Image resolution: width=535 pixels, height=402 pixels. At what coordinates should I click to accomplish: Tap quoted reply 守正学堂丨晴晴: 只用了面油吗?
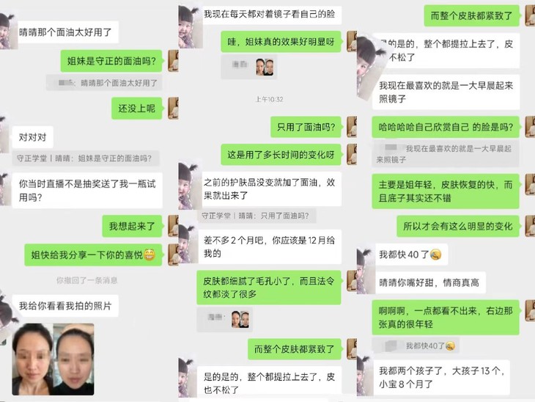click(x=257, y=216)
